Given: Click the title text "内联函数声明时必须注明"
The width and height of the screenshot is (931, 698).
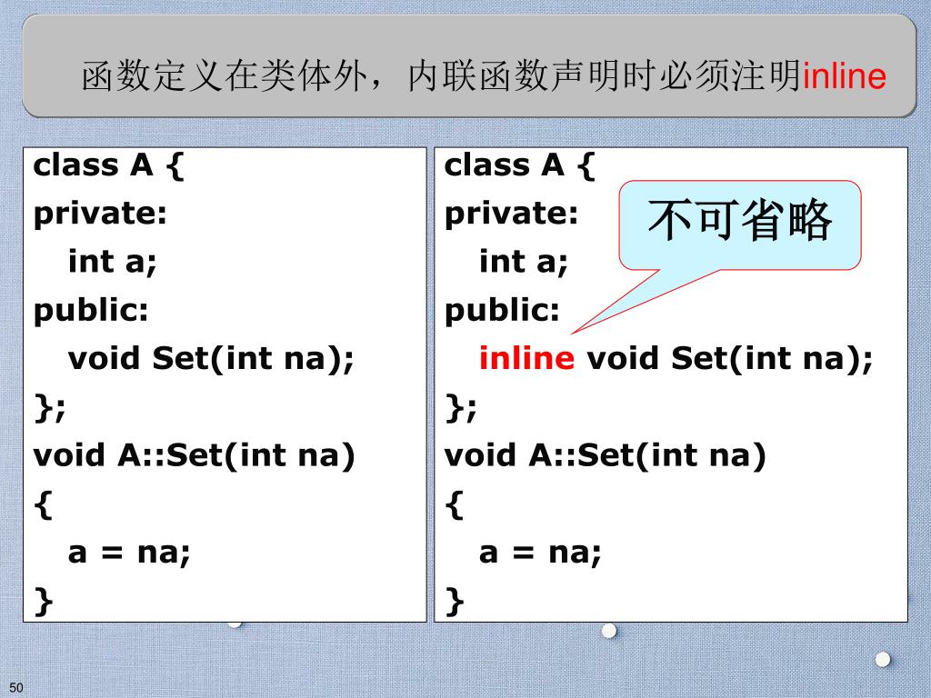Looking at the screenshot, I should (x=605, y=76).
